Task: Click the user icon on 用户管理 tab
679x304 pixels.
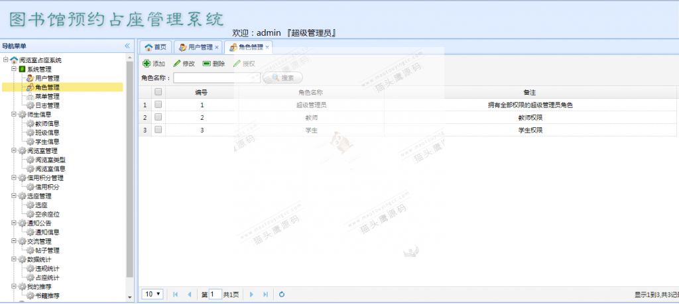Action: pyautogui.click(x=183, y=47)
